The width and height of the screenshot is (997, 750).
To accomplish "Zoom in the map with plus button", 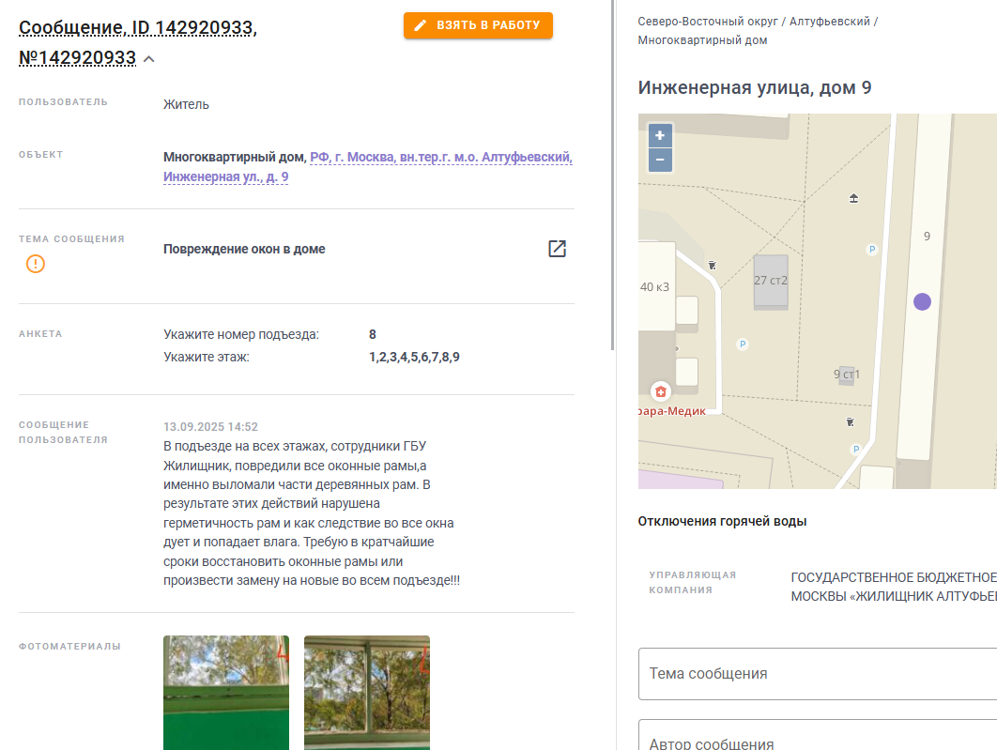I will (660, 135).
